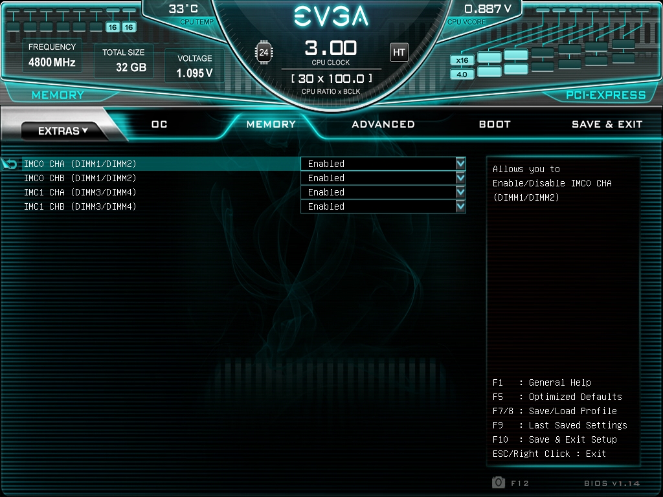
Task: Switch to the OC tab
Action: (x=159, y=124)
